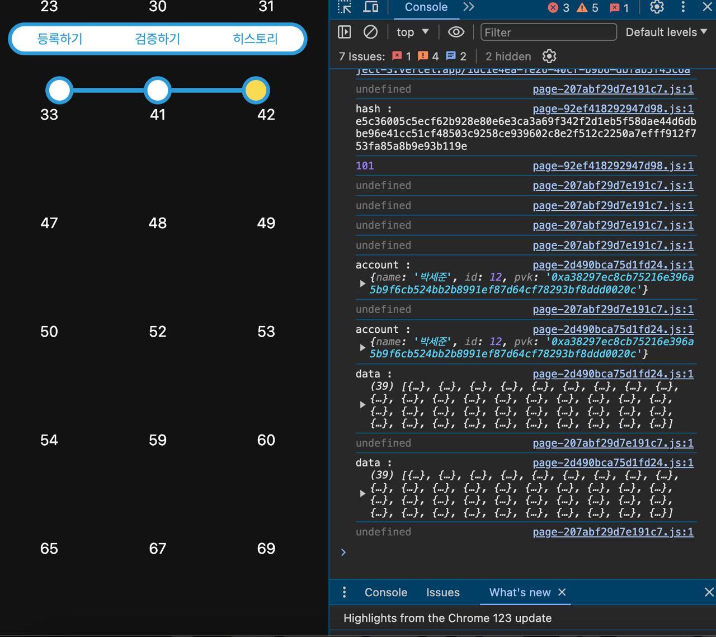Focus the console Filter field
Image resolution: width=716 pixels, height=637 pixels.
coord(548,32)
